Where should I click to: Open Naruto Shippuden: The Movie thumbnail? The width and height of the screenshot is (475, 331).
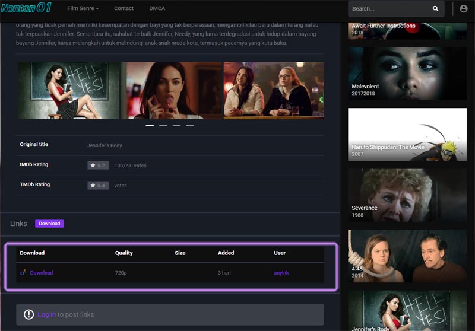click(407, 134)
